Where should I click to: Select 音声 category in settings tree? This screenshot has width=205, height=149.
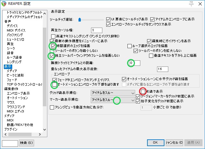pyautogui.click(x=8, y=22)
